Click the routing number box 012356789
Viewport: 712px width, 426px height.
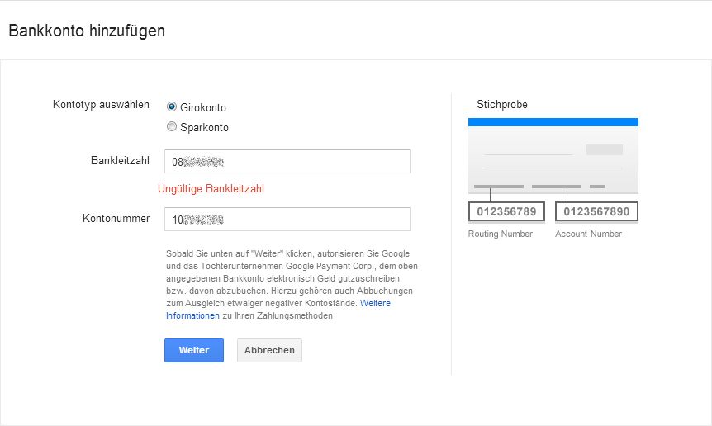506,211
